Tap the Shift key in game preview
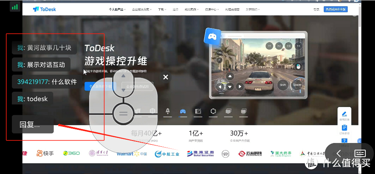The image size is (375, 174). coord(283,85)
